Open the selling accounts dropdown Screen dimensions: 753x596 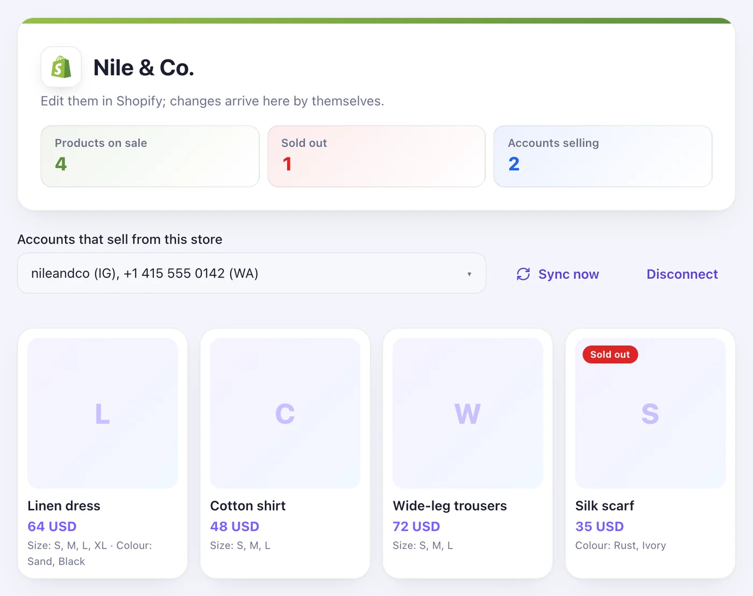(x=252, y=273)
